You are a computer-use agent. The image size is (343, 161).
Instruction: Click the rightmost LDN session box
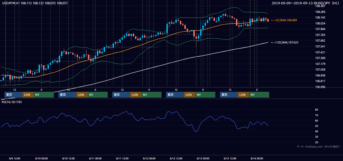[x=243, y=95]
